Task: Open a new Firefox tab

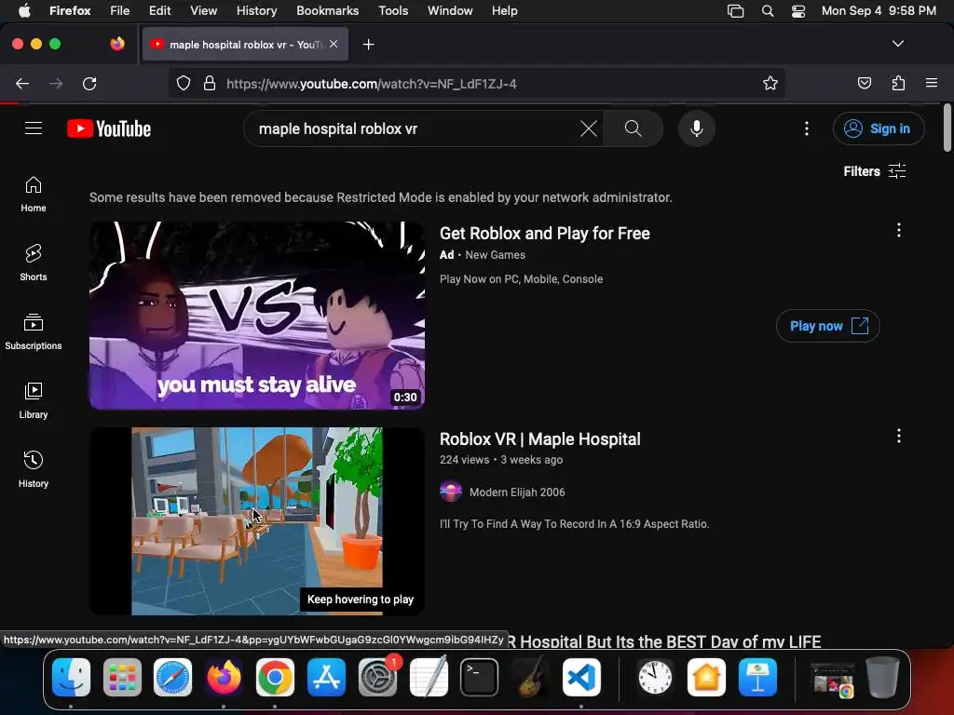Action: [x=368, y=45]
